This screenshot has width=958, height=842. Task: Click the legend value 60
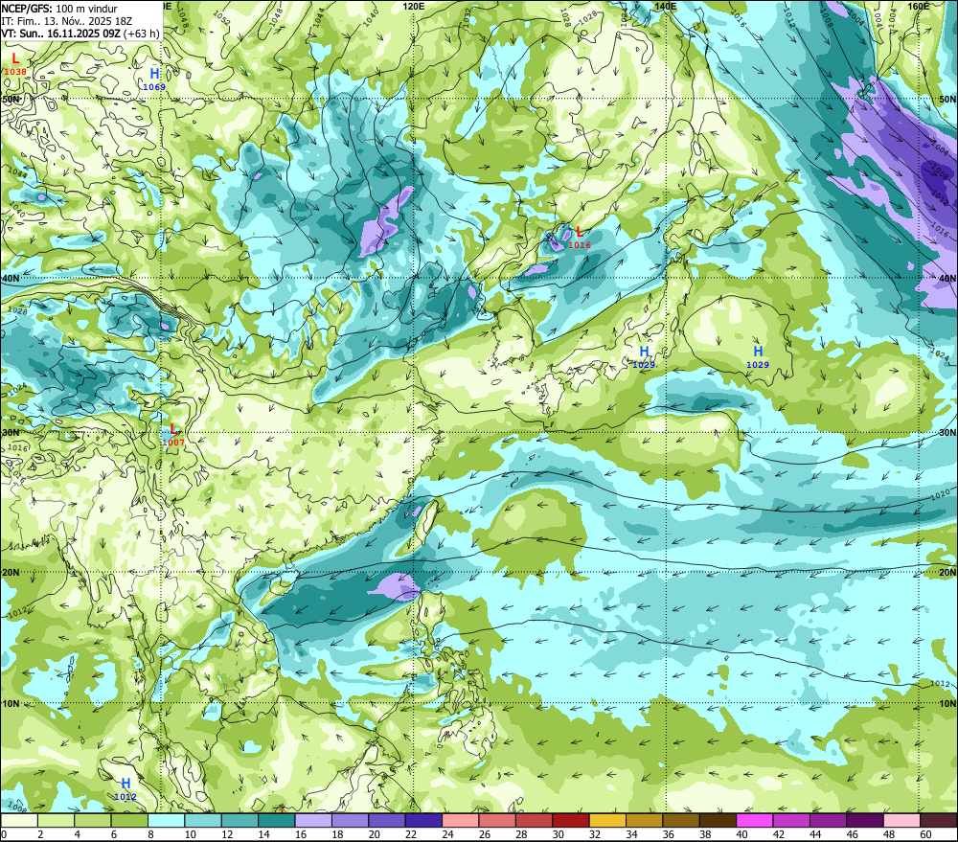coord(926,834)
